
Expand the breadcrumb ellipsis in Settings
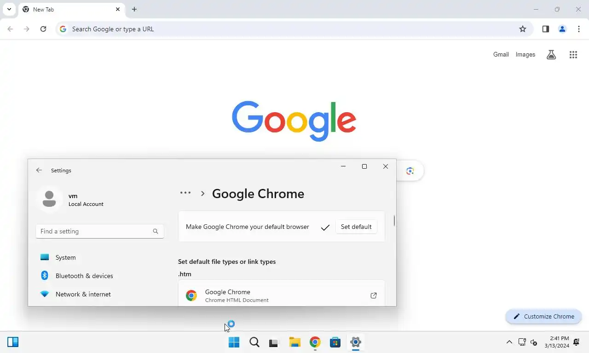[185, 193]
